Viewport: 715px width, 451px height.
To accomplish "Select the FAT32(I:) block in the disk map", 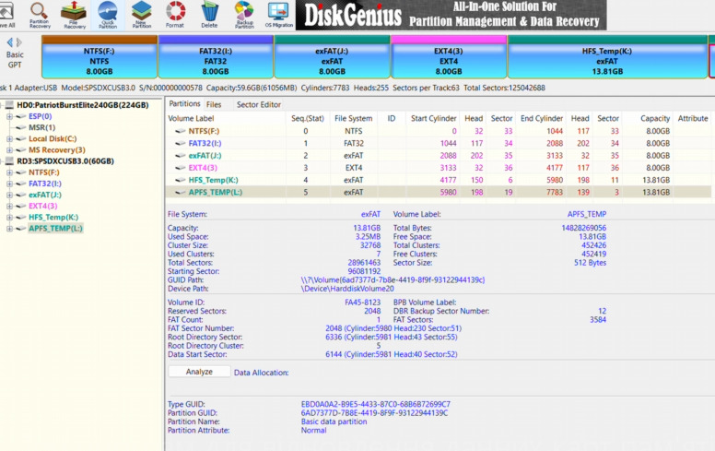I will point(216,57).
